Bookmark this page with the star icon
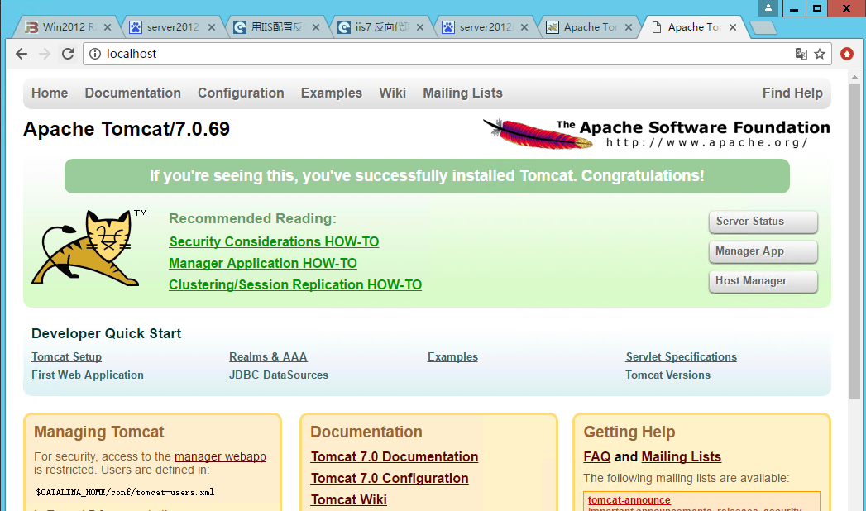The height and width of the screenshot is (511, 866). [x=820, y=54]
